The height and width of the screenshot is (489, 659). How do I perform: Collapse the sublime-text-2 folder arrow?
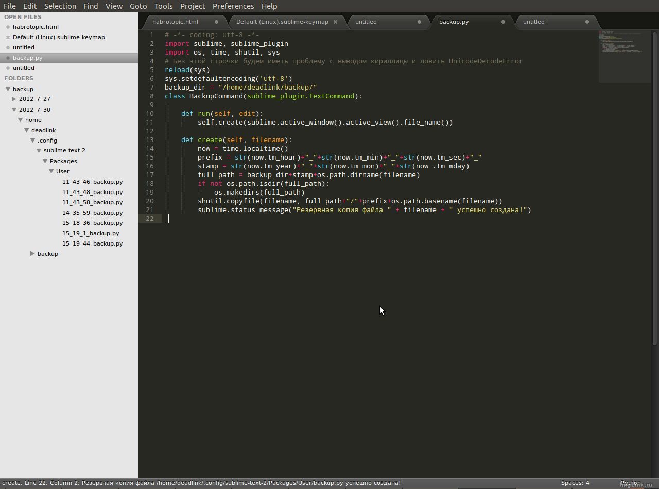(39, 151)
